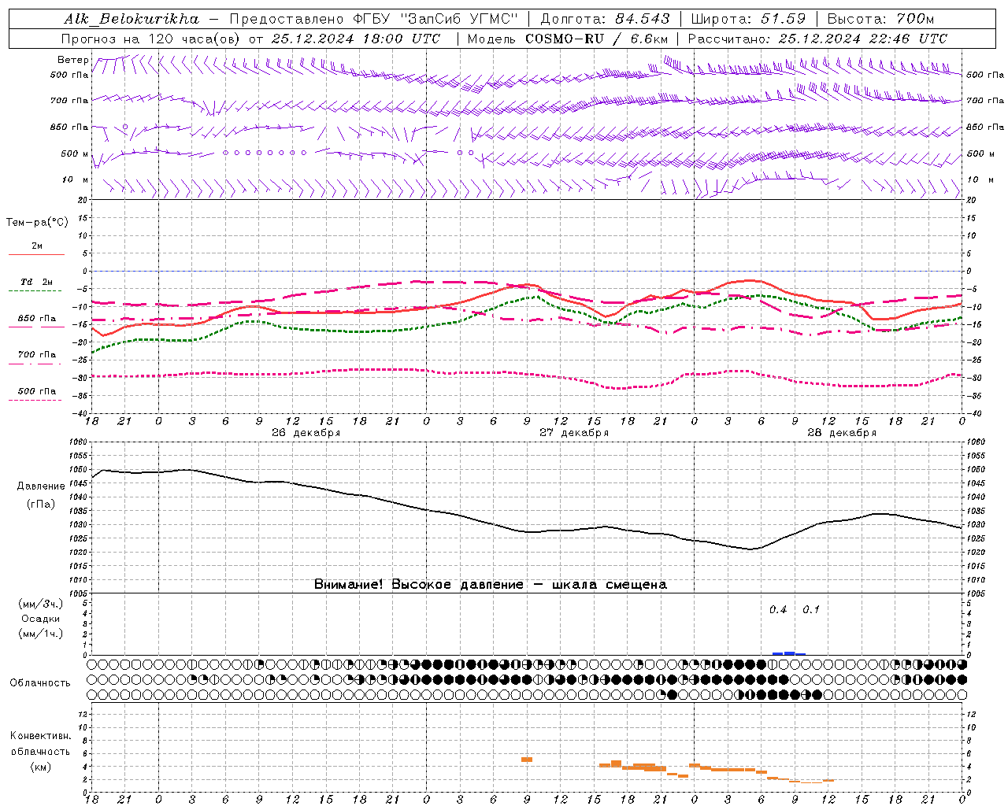Click the '-40' value on the left temperature axis
1008x806 pixels.
[80, 414]
